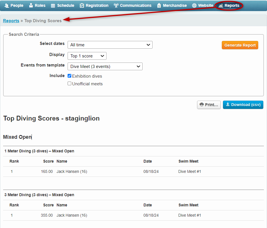Go to the Schedule menu label
267x228 pixels.
(x=66, y=5)
